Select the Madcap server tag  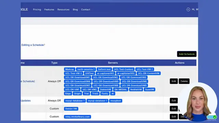coord(69,69)
